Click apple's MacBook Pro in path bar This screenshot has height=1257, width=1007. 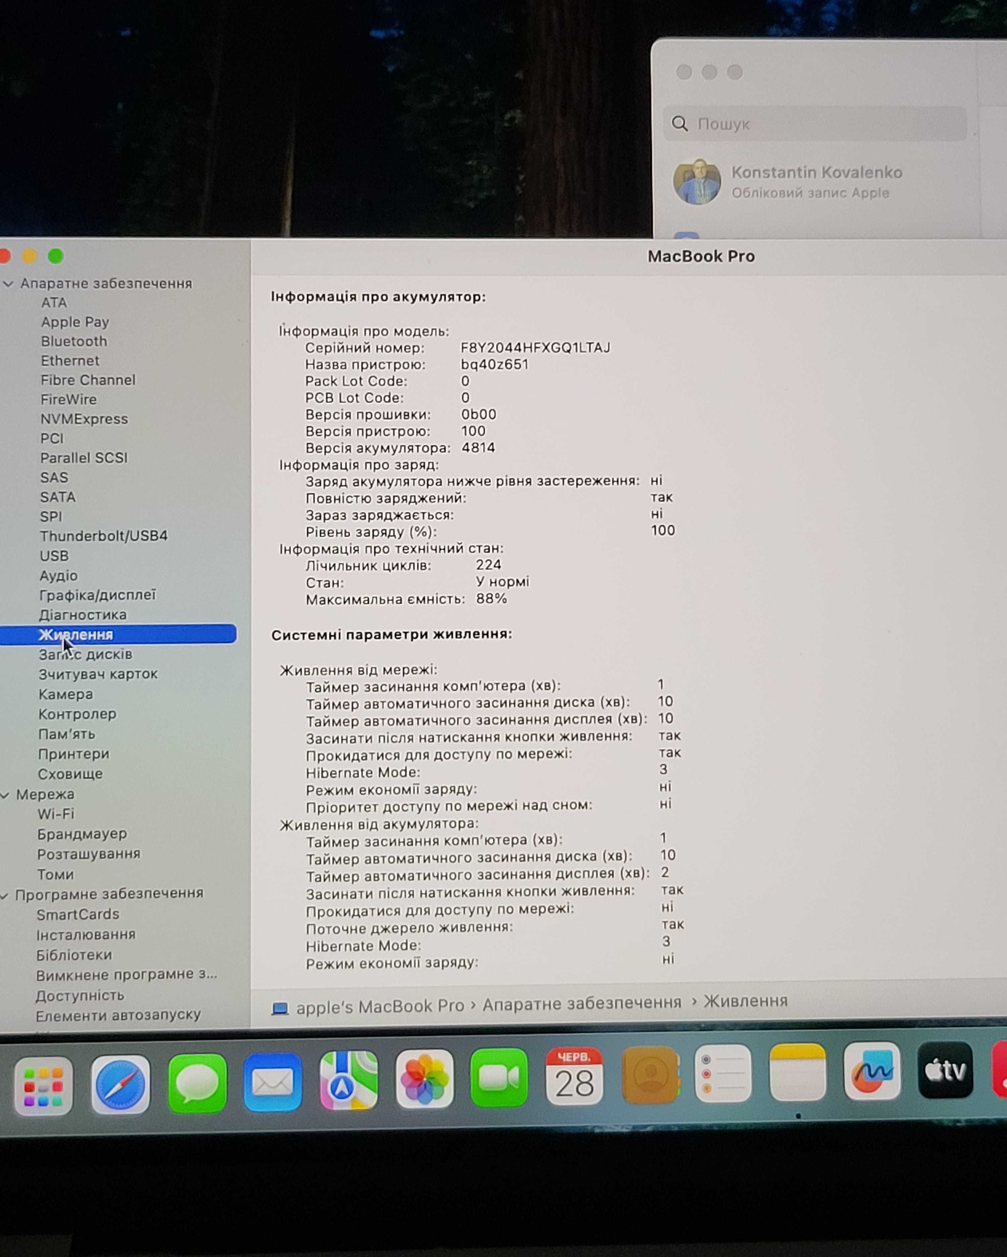[x=380, y=1006]
